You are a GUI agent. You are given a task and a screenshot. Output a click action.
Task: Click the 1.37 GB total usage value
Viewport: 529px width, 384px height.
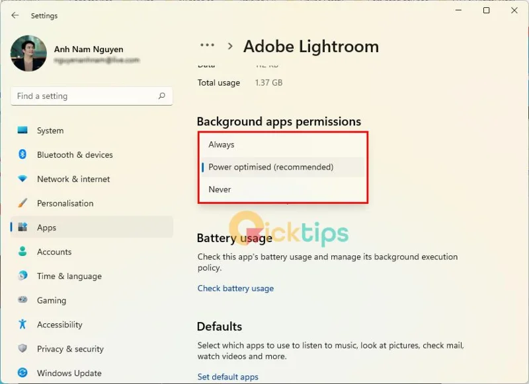(x=268, y=82)
